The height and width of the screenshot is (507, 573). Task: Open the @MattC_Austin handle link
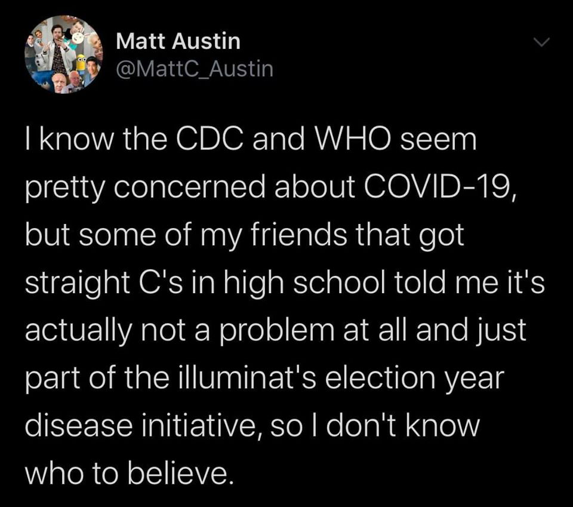pyautogui.click(x=194, y=70)
